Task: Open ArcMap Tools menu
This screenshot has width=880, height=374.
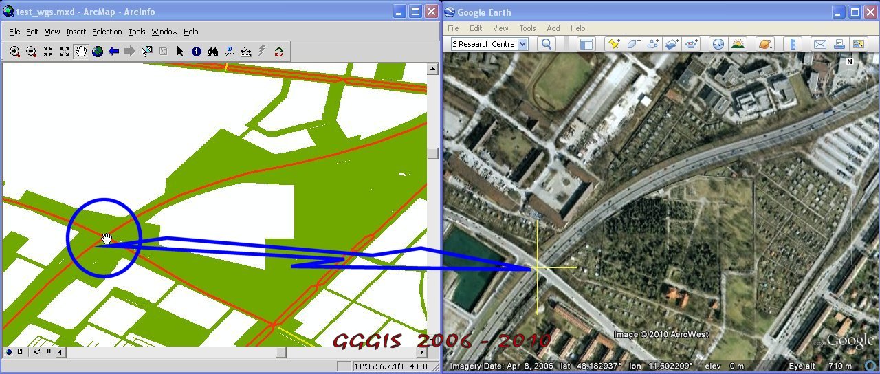Action: tap(137, 32)
